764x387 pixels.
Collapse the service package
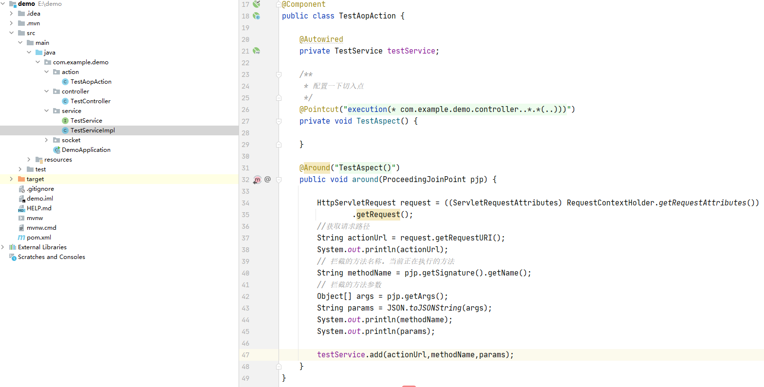pyautogui.click(x=46, y=111)
